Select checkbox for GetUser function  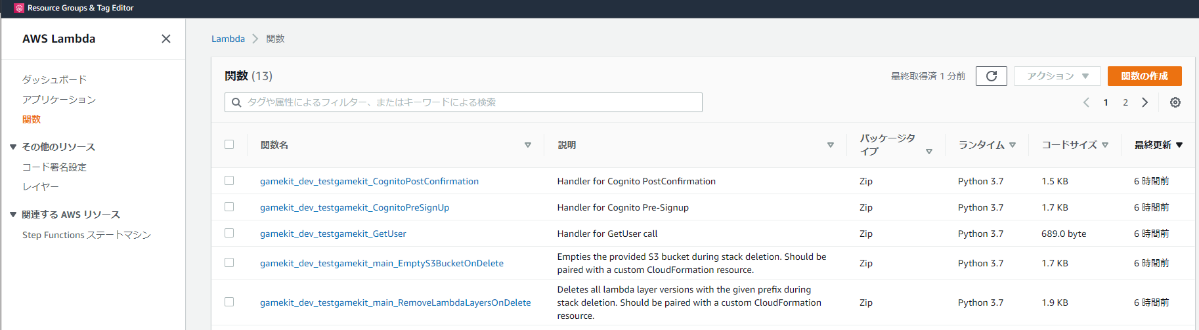[x=229, y=233]
